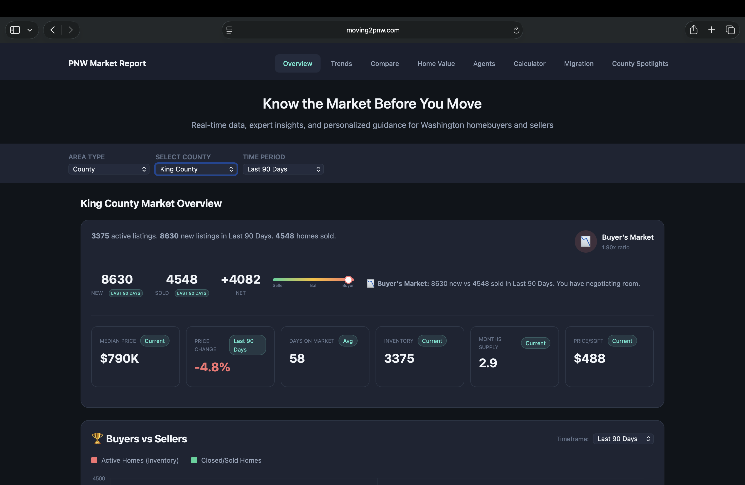Open website settings from the address bar icon

tap(229, 30)
